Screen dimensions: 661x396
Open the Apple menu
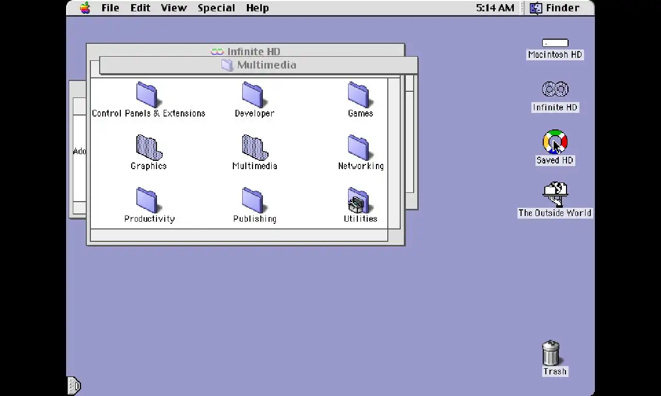click(85, 8)
